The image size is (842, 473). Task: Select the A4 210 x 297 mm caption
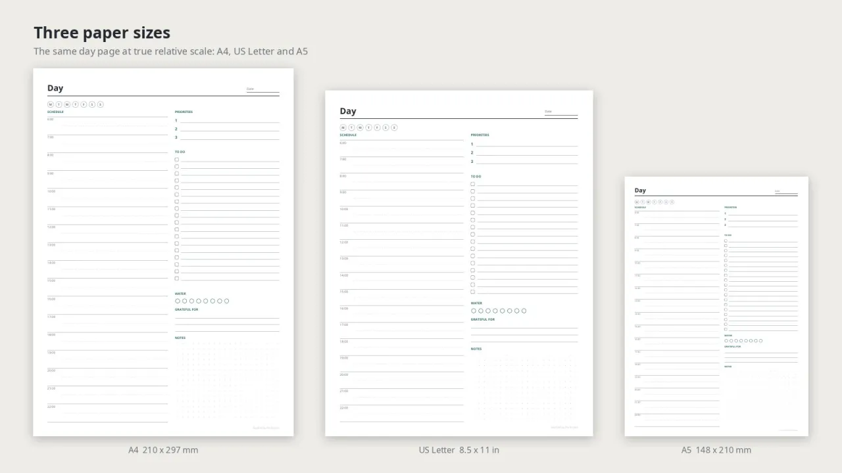coord(163,450)
